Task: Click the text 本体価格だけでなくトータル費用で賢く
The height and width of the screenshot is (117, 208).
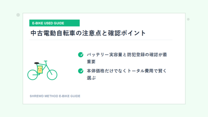Action: 126,71
